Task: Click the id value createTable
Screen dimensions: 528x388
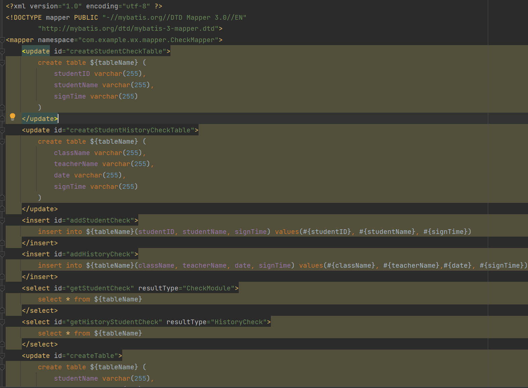Action: coord(92,356)
